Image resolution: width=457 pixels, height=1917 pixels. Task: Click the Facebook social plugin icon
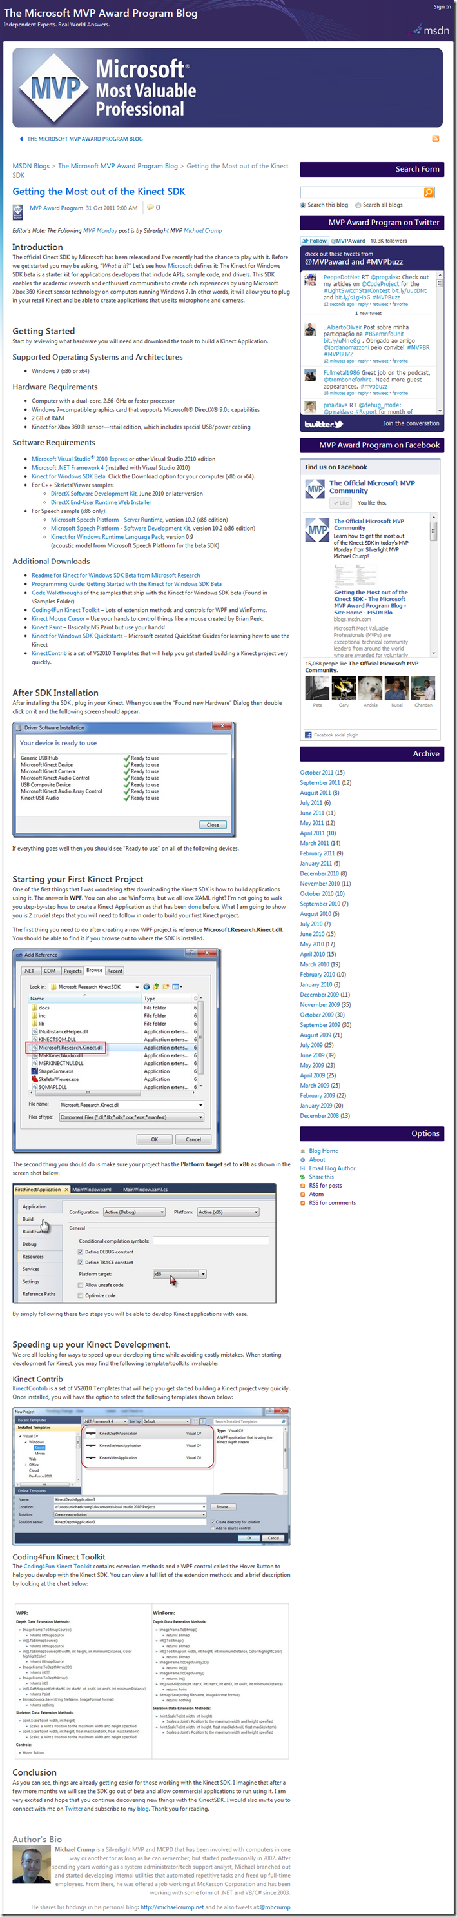[308, 735]
